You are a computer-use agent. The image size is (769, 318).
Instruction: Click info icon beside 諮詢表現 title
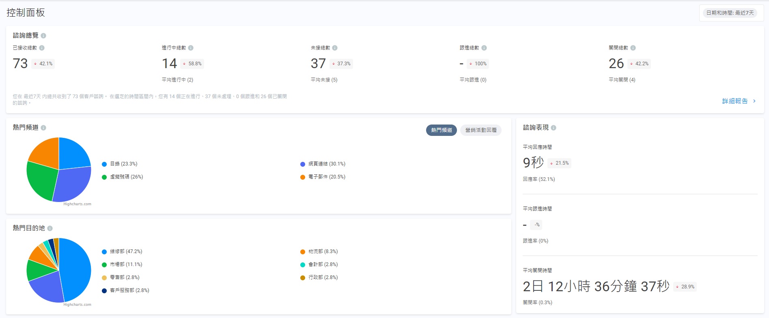tap(554, 128)
